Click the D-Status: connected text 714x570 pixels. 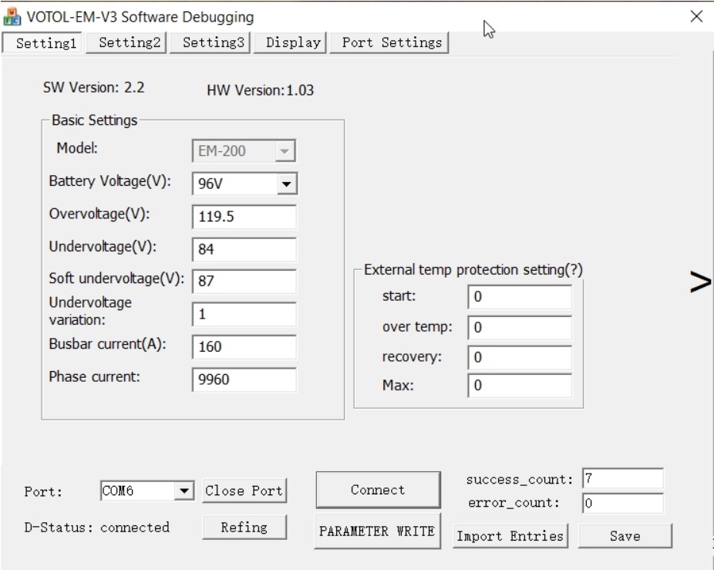point(96,528)
